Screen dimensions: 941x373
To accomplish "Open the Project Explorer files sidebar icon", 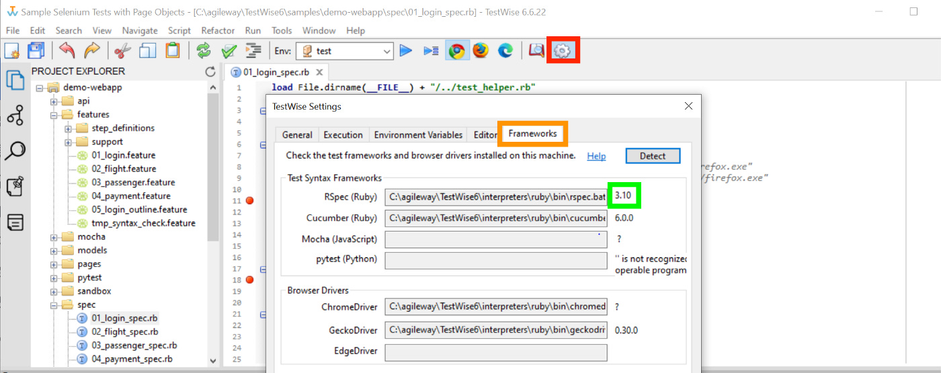I will tap(15, 81).
